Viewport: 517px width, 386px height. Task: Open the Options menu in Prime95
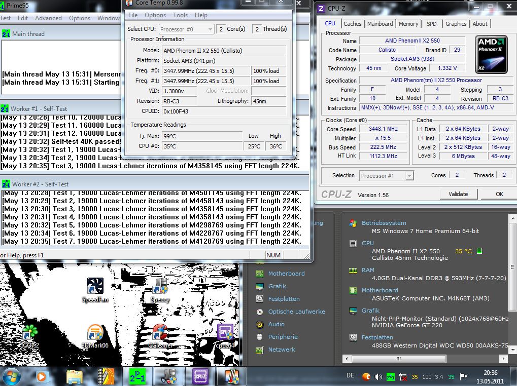(x=80, y=18)
